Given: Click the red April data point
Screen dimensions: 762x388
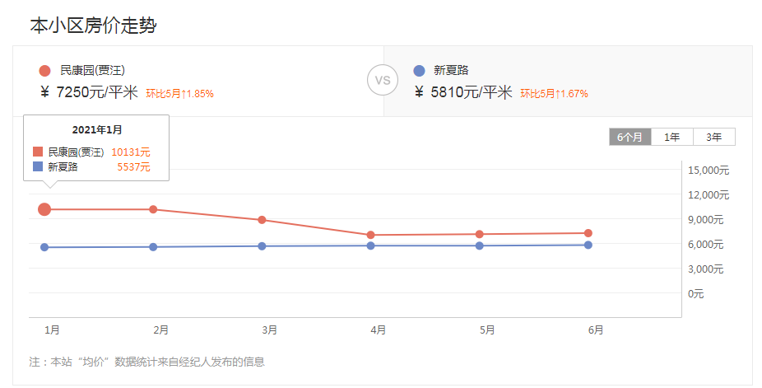Looking at the screenshot, I should pyautogui.click(x=371, y=235).
